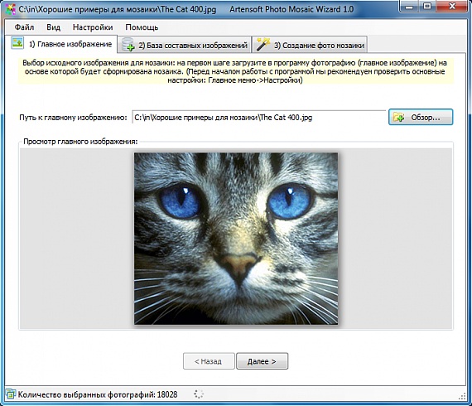Click the spinning progress indicator in status bar
472x406 pixels.
pyautogui.click(x=199, y=394)
